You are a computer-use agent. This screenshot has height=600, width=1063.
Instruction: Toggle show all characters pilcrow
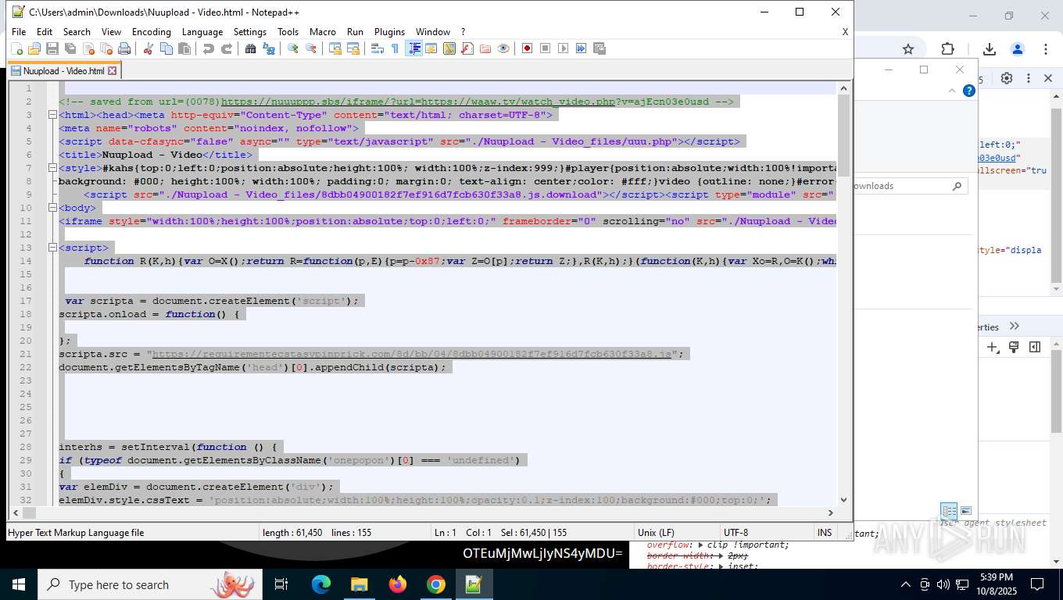pos(395,48)
